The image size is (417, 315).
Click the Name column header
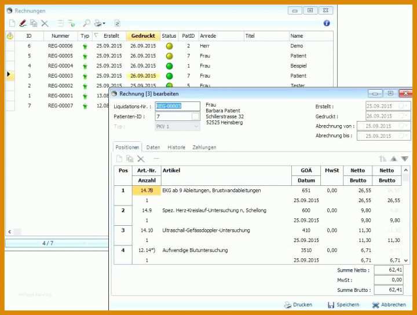tap(311, 36)
